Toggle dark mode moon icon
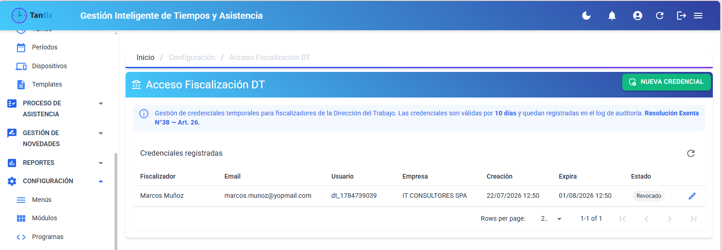Image resolution: width=722 pixels, height=250 pixels. tap(586, 16)
